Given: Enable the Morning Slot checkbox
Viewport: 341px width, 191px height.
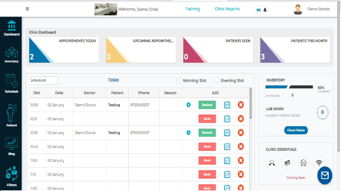Looking at the screenshot, I should tap(179, 80).
